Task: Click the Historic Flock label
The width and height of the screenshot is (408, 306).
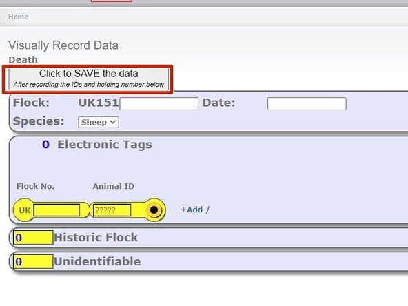Action: click(x=96, y=237)
